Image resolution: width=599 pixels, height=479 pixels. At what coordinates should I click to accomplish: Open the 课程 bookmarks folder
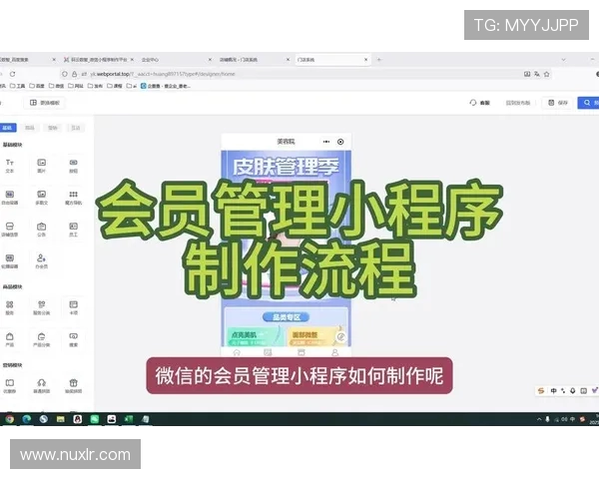(x=115, y=86)
